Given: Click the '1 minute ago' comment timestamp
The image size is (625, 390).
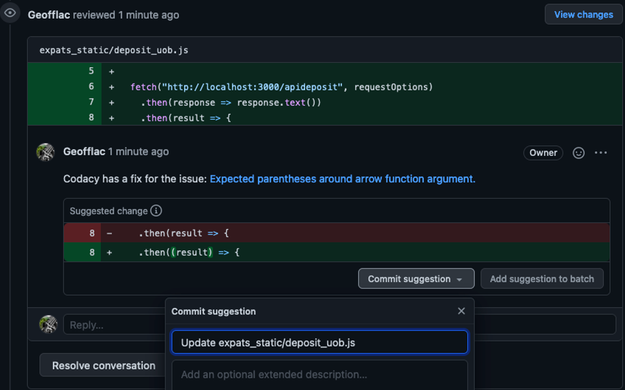Looking at the screenshot, I should tap(138, 152).
